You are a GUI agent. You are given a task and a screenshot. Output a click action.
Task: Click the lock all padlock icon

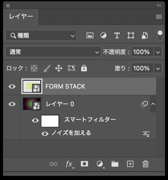[84, 68]
